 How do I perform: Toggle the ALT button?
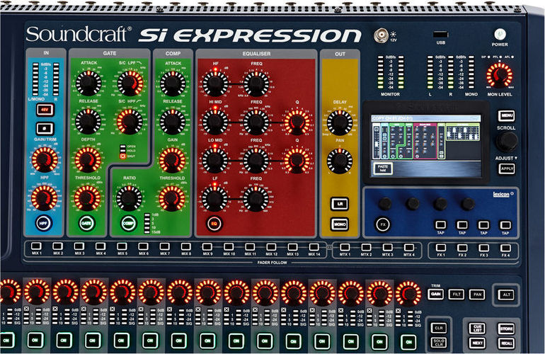click(506, 295)
